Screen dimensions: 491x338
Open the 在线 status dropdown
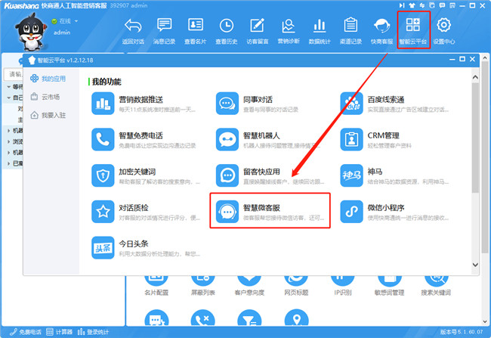[x=68, y=21]
